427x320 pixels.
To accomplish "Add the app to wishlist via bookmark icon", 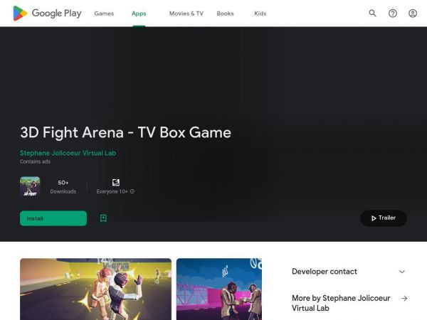I will point(103,218).
